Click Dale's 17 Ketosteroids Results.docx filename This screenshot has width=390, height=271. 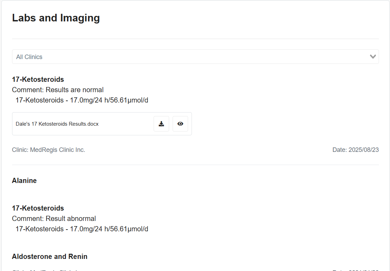coord(57,124)
